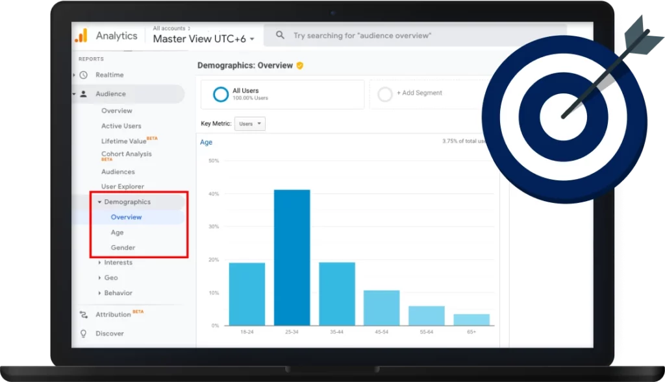
Task: Click the Google Analytics logo icon
Action: [x=81, y=36]
